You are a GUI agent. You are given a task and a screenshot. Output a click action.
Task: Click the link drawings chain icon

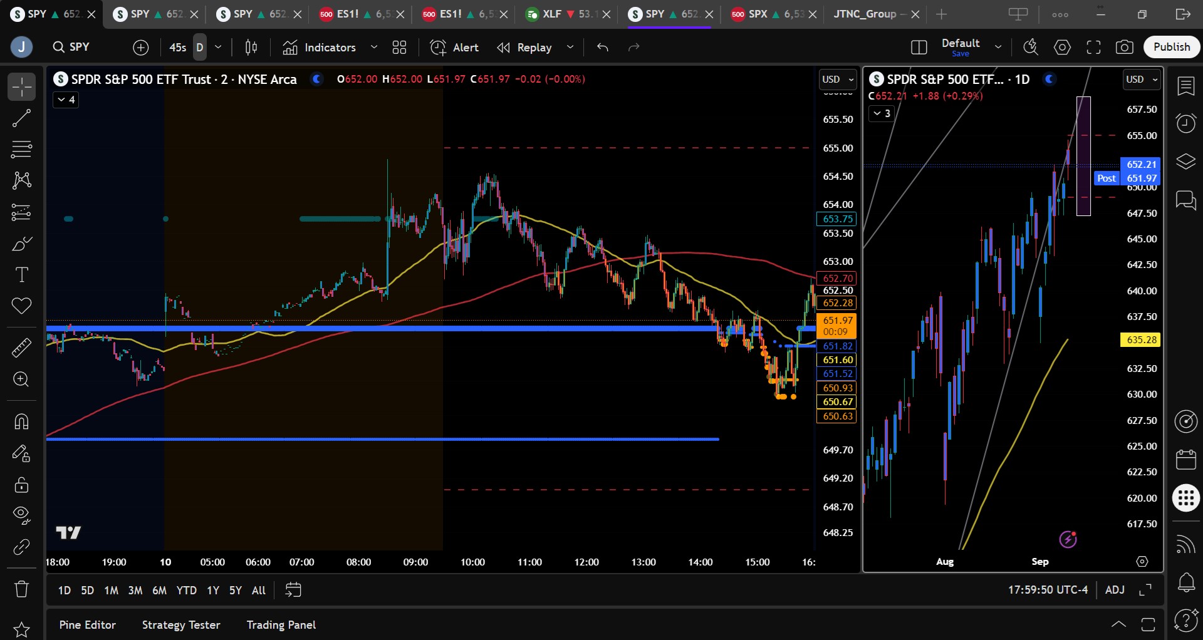point(21,547)
